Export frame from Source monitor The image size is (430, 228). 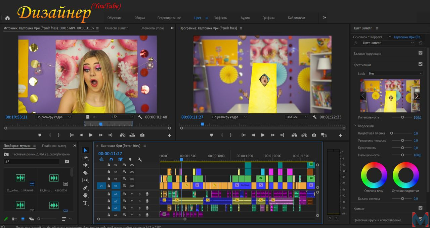[x=142, y=135]
